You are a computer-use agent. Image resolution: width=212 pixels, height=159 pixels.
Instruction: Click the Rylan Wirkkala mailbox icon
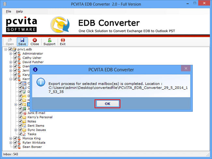pyautogui.click(x=19, y=143)
